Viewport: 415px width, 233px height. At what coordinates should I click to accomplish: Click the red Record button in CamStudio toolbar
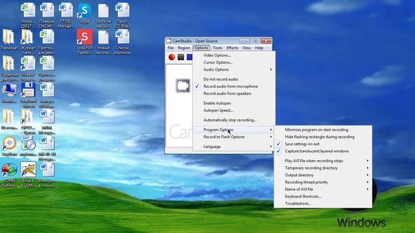tap(171, 57)
